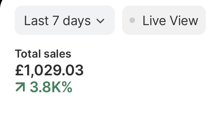Click the chevron arrow beside Last 7 days

tap(100, 21)
